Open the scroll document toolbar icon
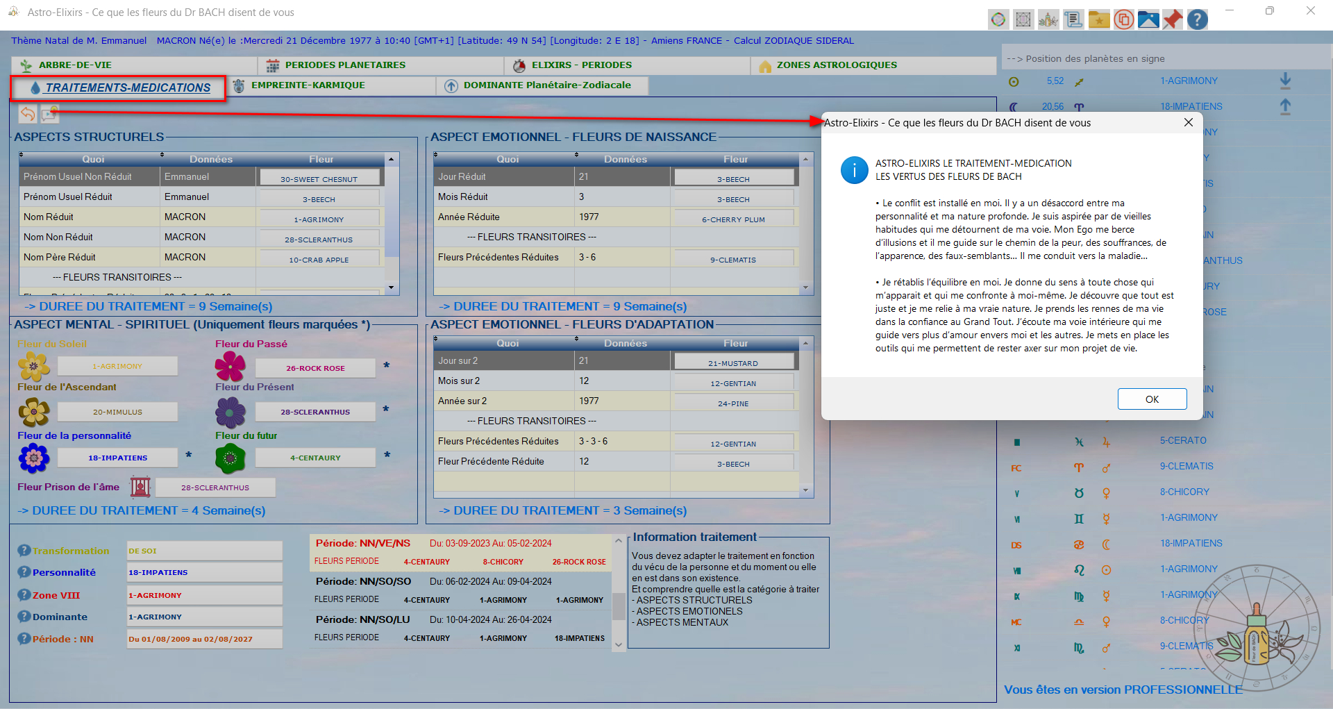The image size is (1333, 709). (1073, 19)
